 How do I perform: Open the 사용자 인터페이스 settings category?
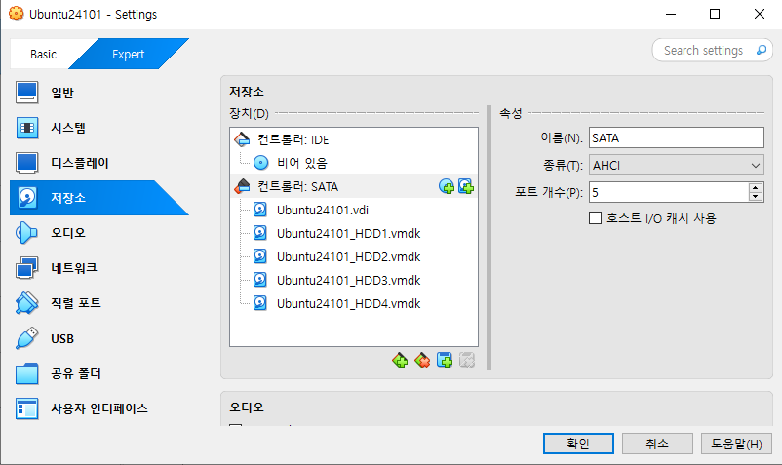coord(98,408)
